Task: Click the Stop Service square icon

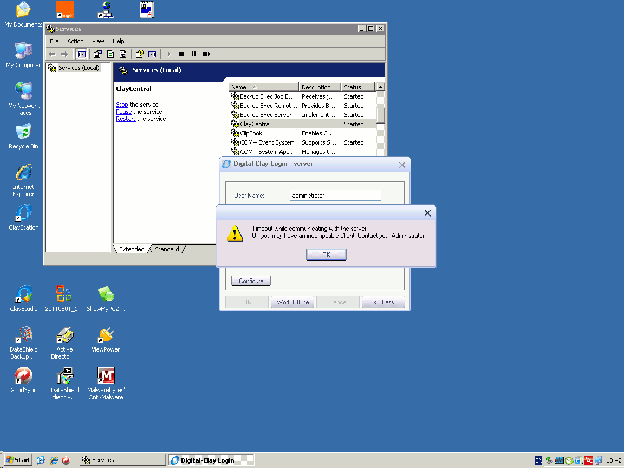Action: pos(181,54)
